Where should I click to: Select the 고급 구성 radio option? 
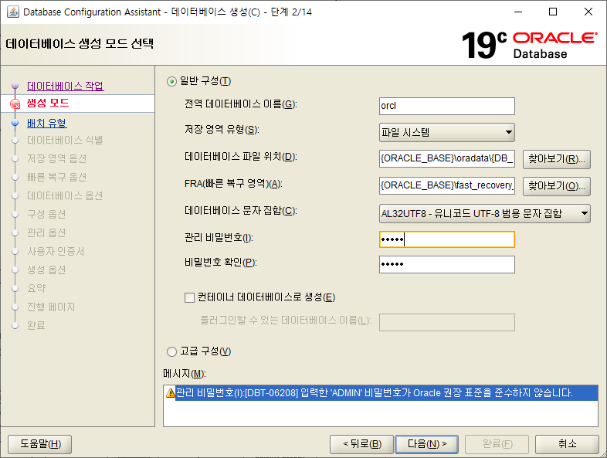[x=171, y=351]
